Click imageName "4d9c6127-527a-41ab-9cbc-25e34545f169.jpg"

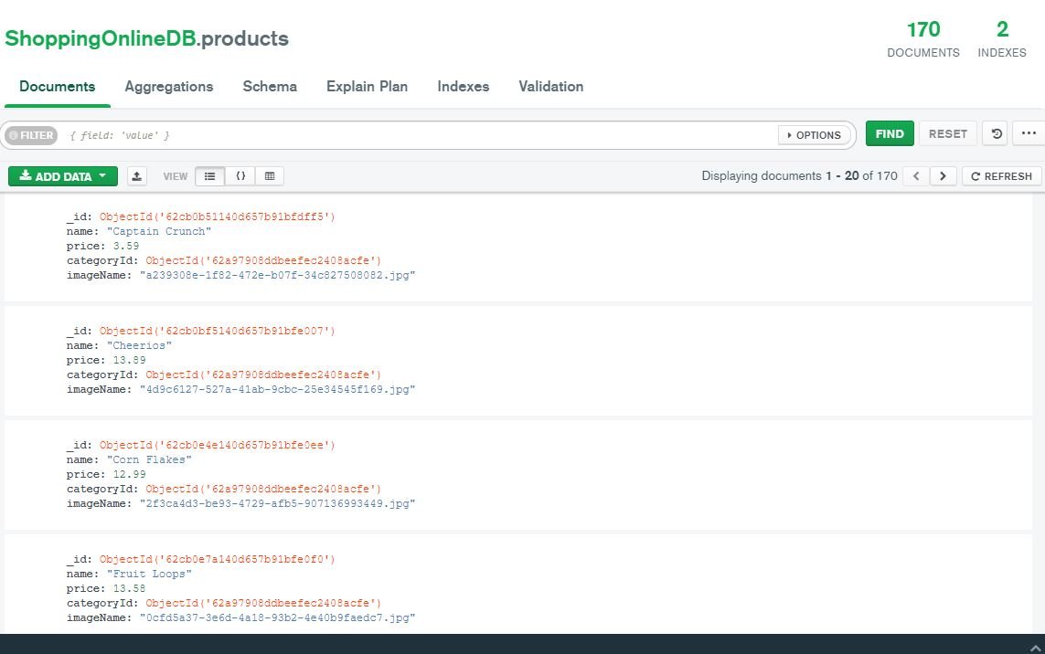pos(277,389)
